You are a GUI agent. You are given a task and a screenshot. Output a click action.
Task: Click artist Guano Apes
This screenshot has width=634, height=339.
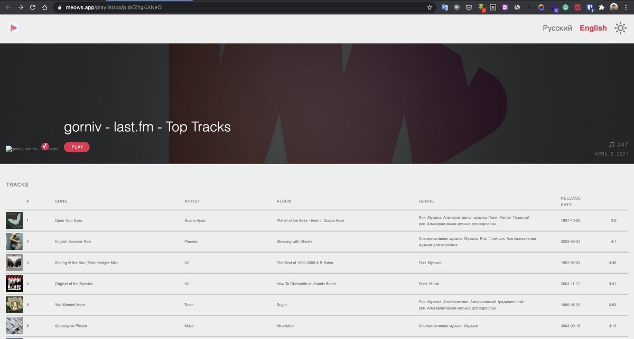(195, 220)
